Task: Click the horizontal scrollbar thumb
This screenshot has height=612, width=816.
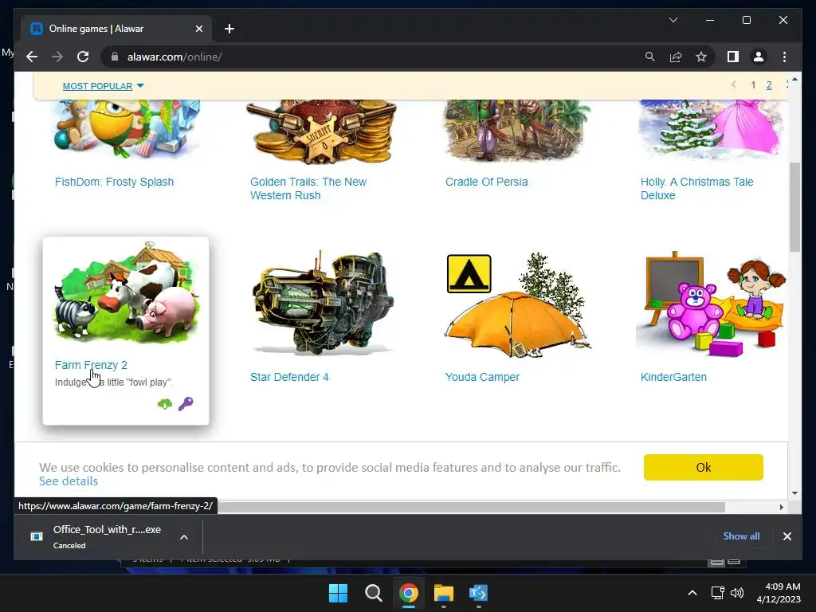Action: (x=472, y=507)
